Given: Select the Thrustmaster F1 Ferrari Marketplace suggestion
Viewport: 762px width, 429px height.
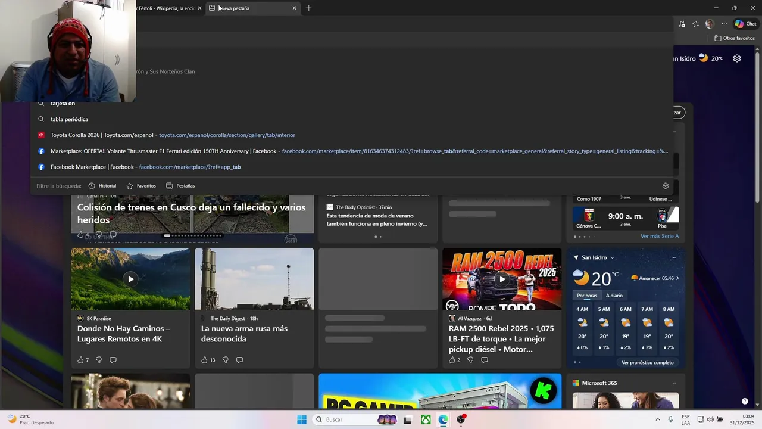Looking at the screenshot, I should [x=352, y=151].
